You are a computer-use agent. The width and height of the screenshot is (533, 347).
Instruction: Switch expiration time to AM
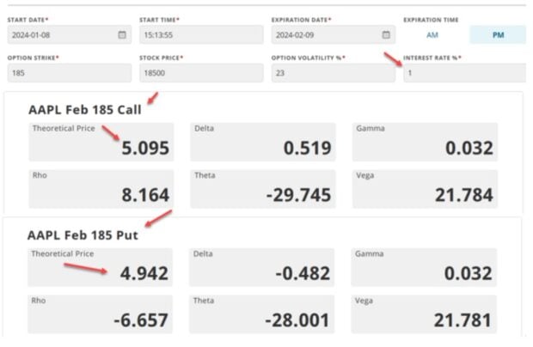click(432, 35)
